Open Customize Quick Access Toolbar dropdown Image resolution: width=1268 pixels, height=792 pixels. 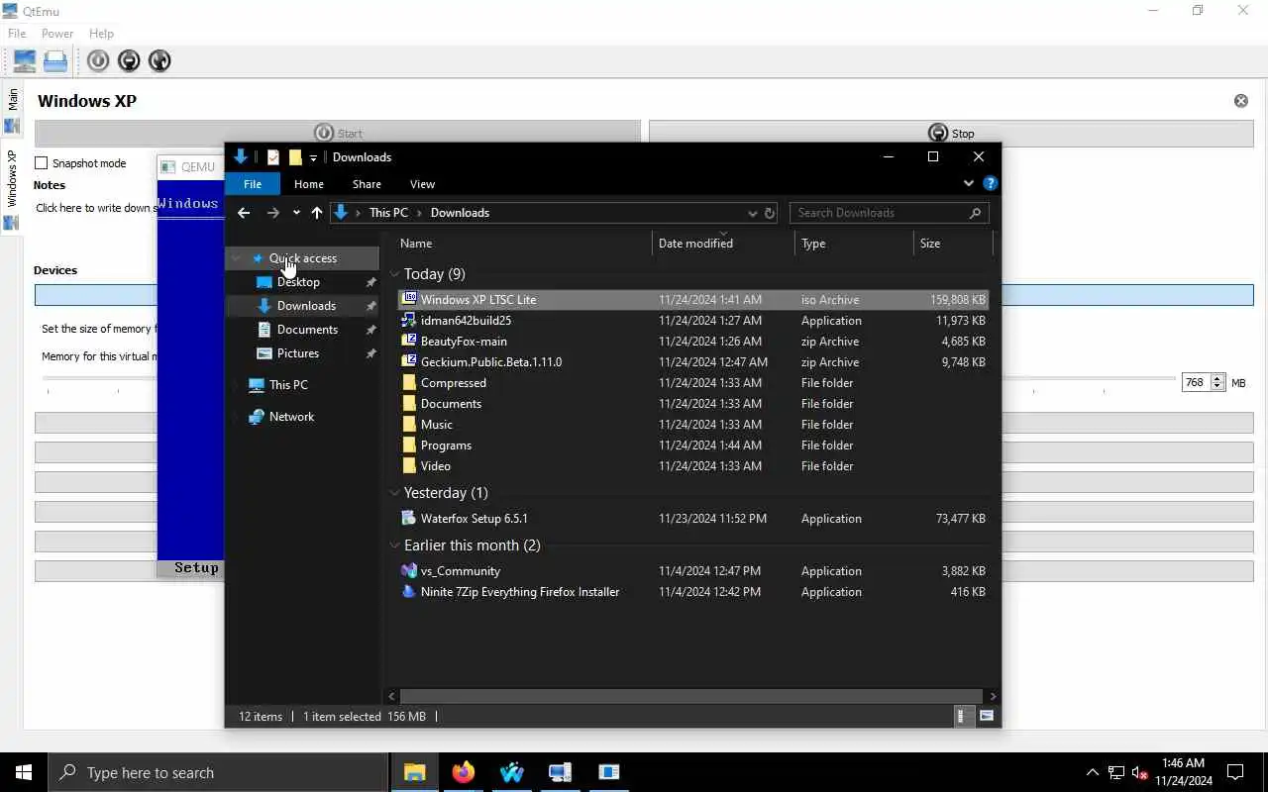(x=313, y=158)
